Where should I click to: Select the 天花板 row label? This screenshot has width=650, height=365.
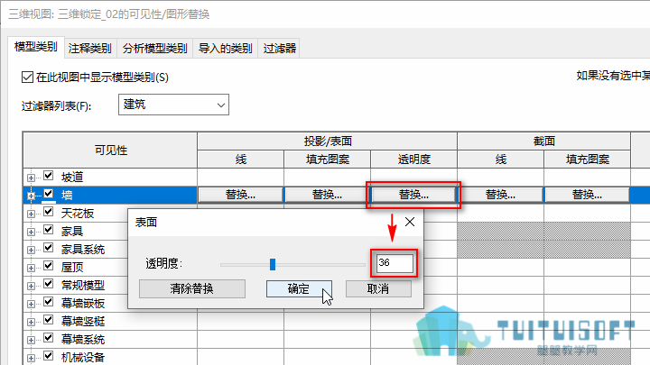pyautogui.click(x=78, y=213)
